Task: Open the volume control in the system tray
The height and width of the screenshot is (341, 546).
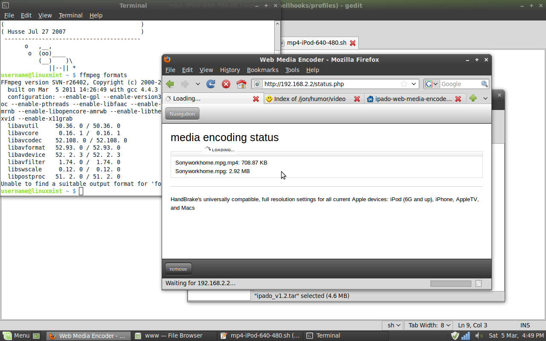Action: (478, 335)
